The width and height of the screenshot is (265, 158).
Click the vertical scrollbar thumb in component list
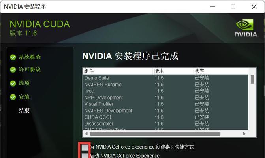252,79
